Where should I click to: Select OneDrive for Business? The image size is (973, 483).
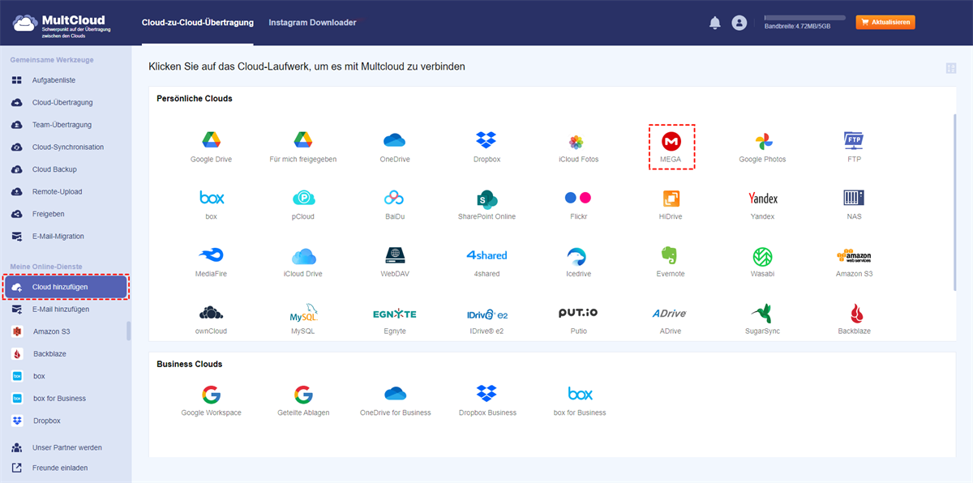click(x=395, y=394)
